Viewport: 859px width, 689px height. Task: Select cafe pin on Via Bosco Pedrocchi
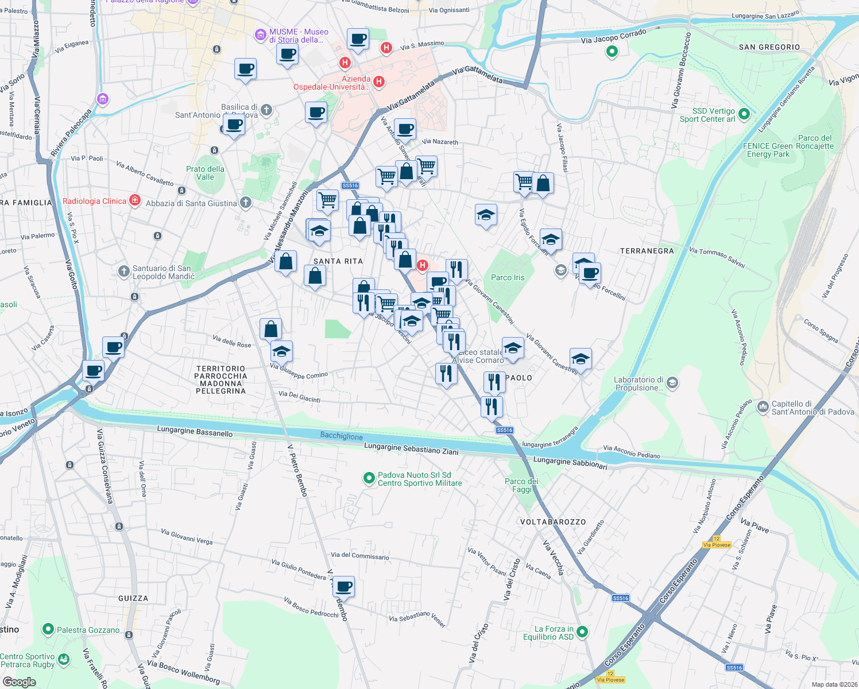point(343,588)
